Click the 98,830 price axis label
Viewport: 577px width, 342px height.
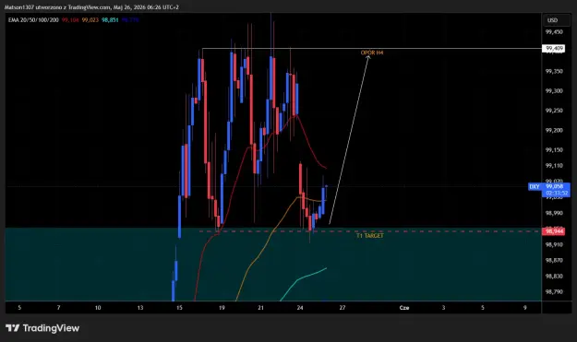[x=554, y=276]
